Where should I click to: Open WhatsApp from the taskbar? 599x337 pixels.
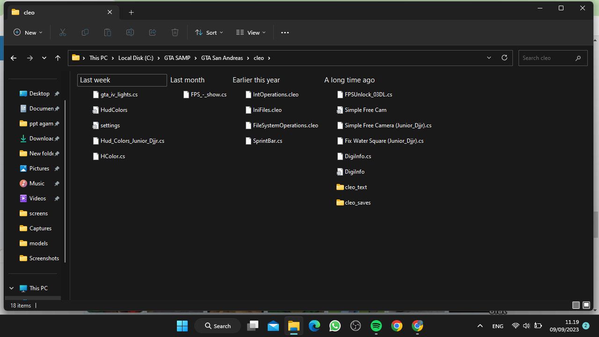[x=335, y=326]
